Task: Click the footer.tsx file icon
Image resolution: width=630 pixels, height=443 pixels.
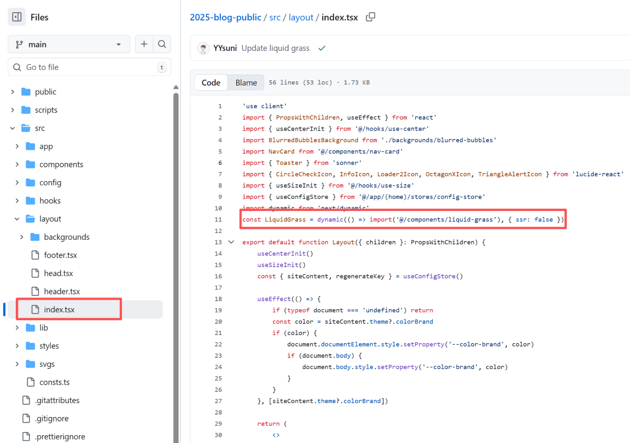Action: coord(35,255)
